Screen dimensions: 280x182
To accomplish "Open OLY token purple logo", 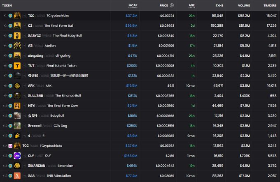I will 17,156.
